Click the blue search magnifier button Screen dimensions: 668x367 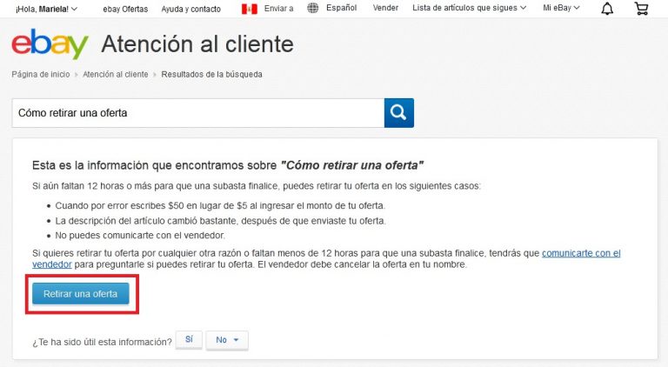(x=398, y=113)
